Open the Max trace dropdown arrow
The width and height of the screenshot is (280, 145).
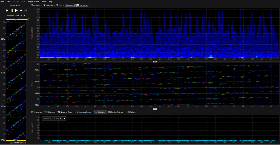[x=63, y=5]
